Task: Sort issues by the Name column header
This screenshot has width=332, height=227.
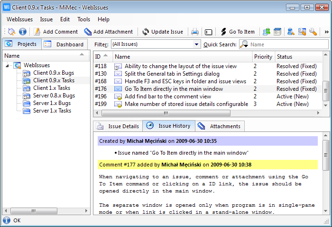Action: pos(182,57)
